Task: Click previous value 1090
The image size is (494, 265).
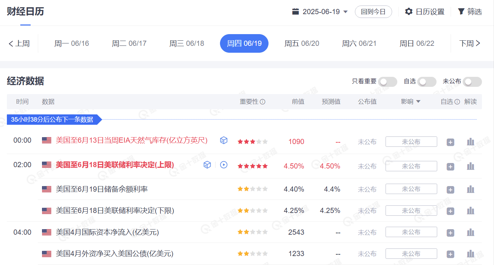Action: tap(296, 142)
